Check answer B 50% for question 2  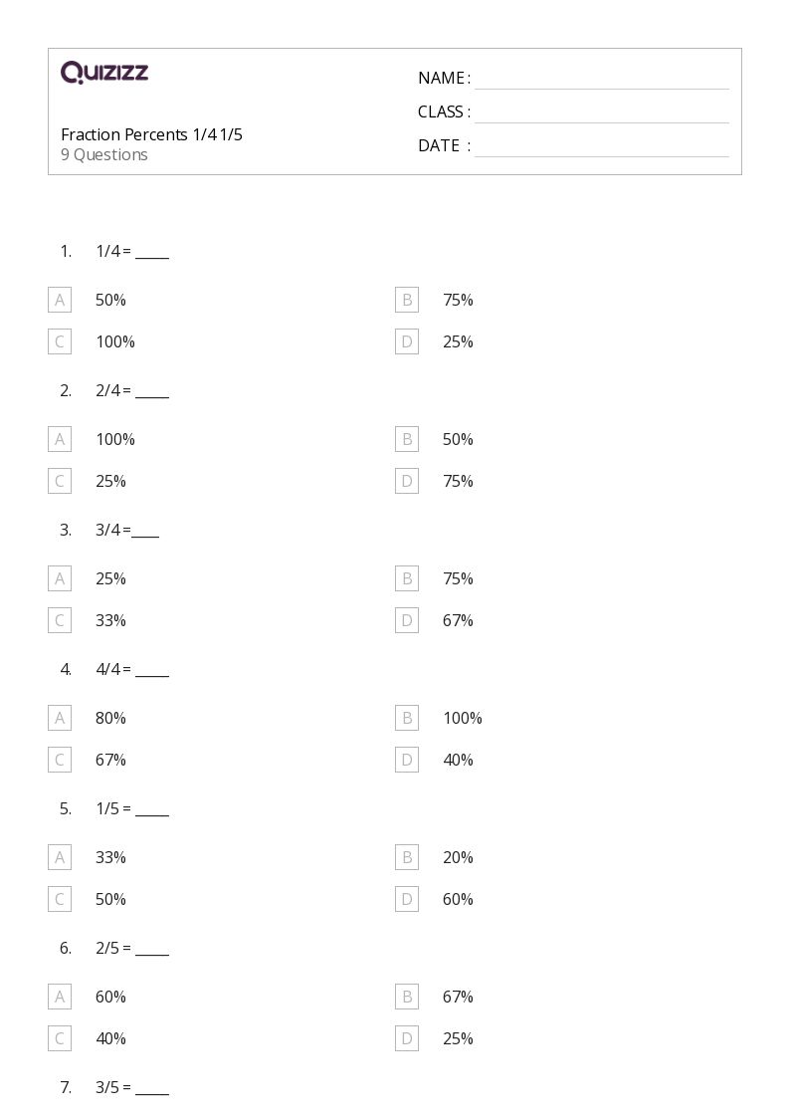(407, 439)
